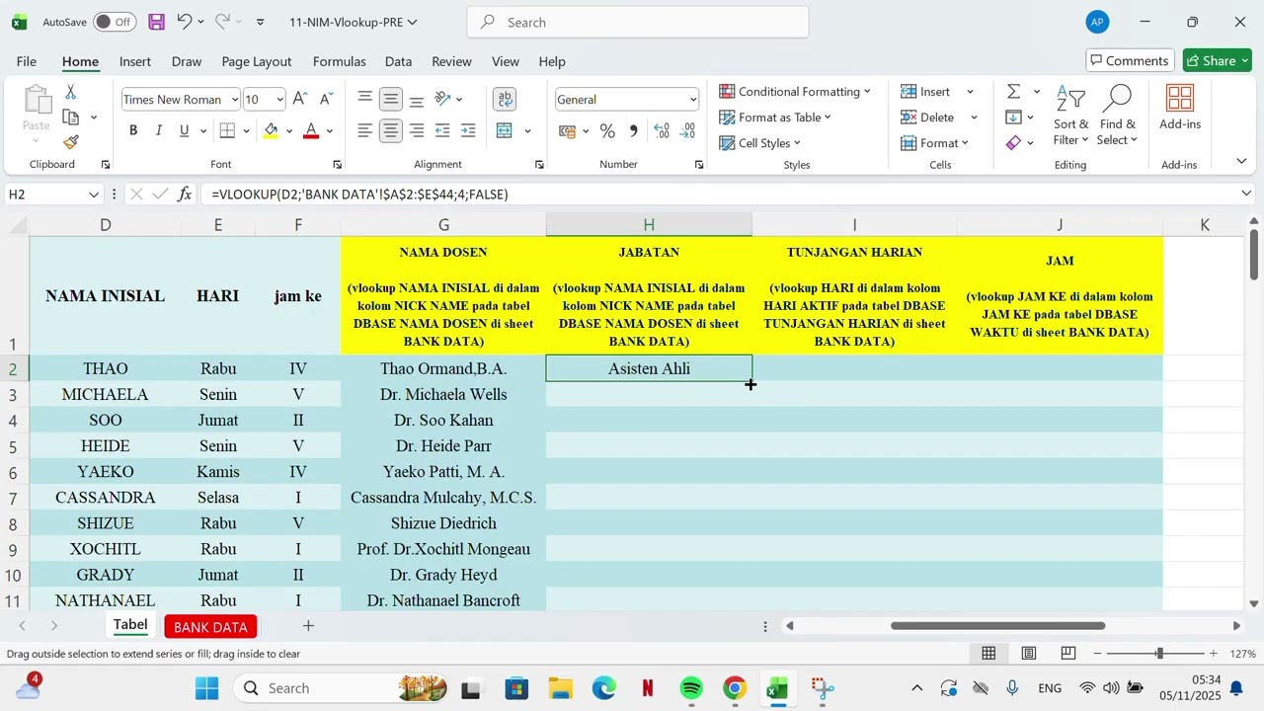The image size is (1264, 711).
Task: Click the Format Painter brush icon
Action: [71, 143]
